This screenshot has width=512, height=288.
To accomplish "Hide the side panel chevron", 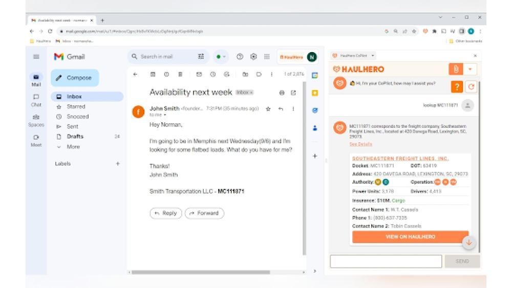I will (x=315, y=271).
